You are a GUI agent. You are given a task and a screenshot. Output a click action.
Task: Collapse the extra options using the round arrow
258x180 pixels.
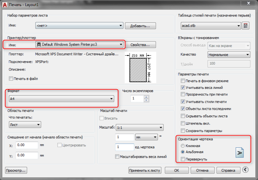(245, 170)
